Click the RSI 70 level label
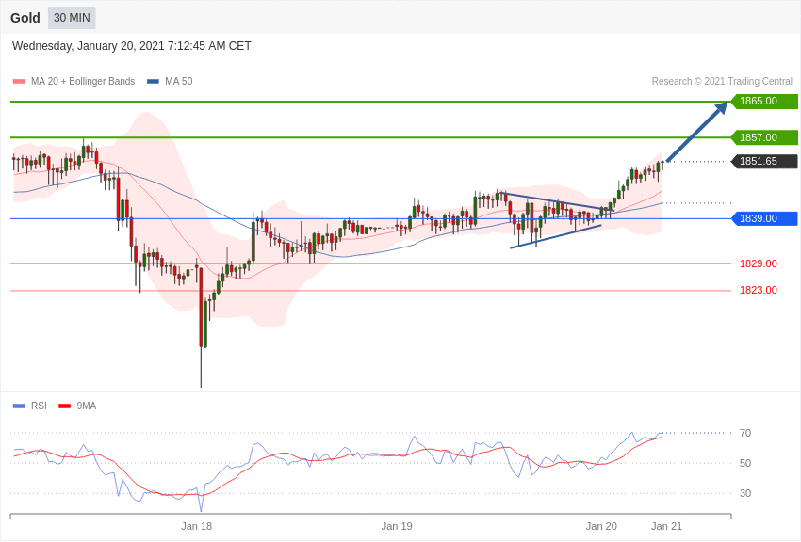This screenshot has width=801, height=542. coord(745,433)
